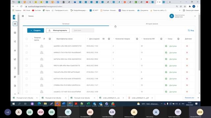
Task: Click info icon next to Товарная группа header
Action: pyautogui.click(x=50, y=39)
